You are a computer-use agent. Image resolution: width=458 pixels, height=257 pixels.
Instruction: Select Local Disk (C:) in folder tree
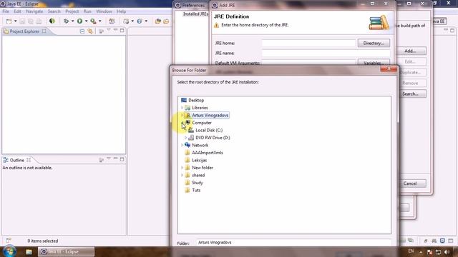point(209,130)
